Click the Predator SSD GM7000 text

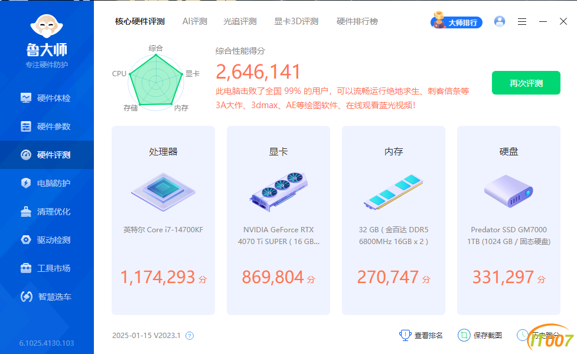[508, 235]
